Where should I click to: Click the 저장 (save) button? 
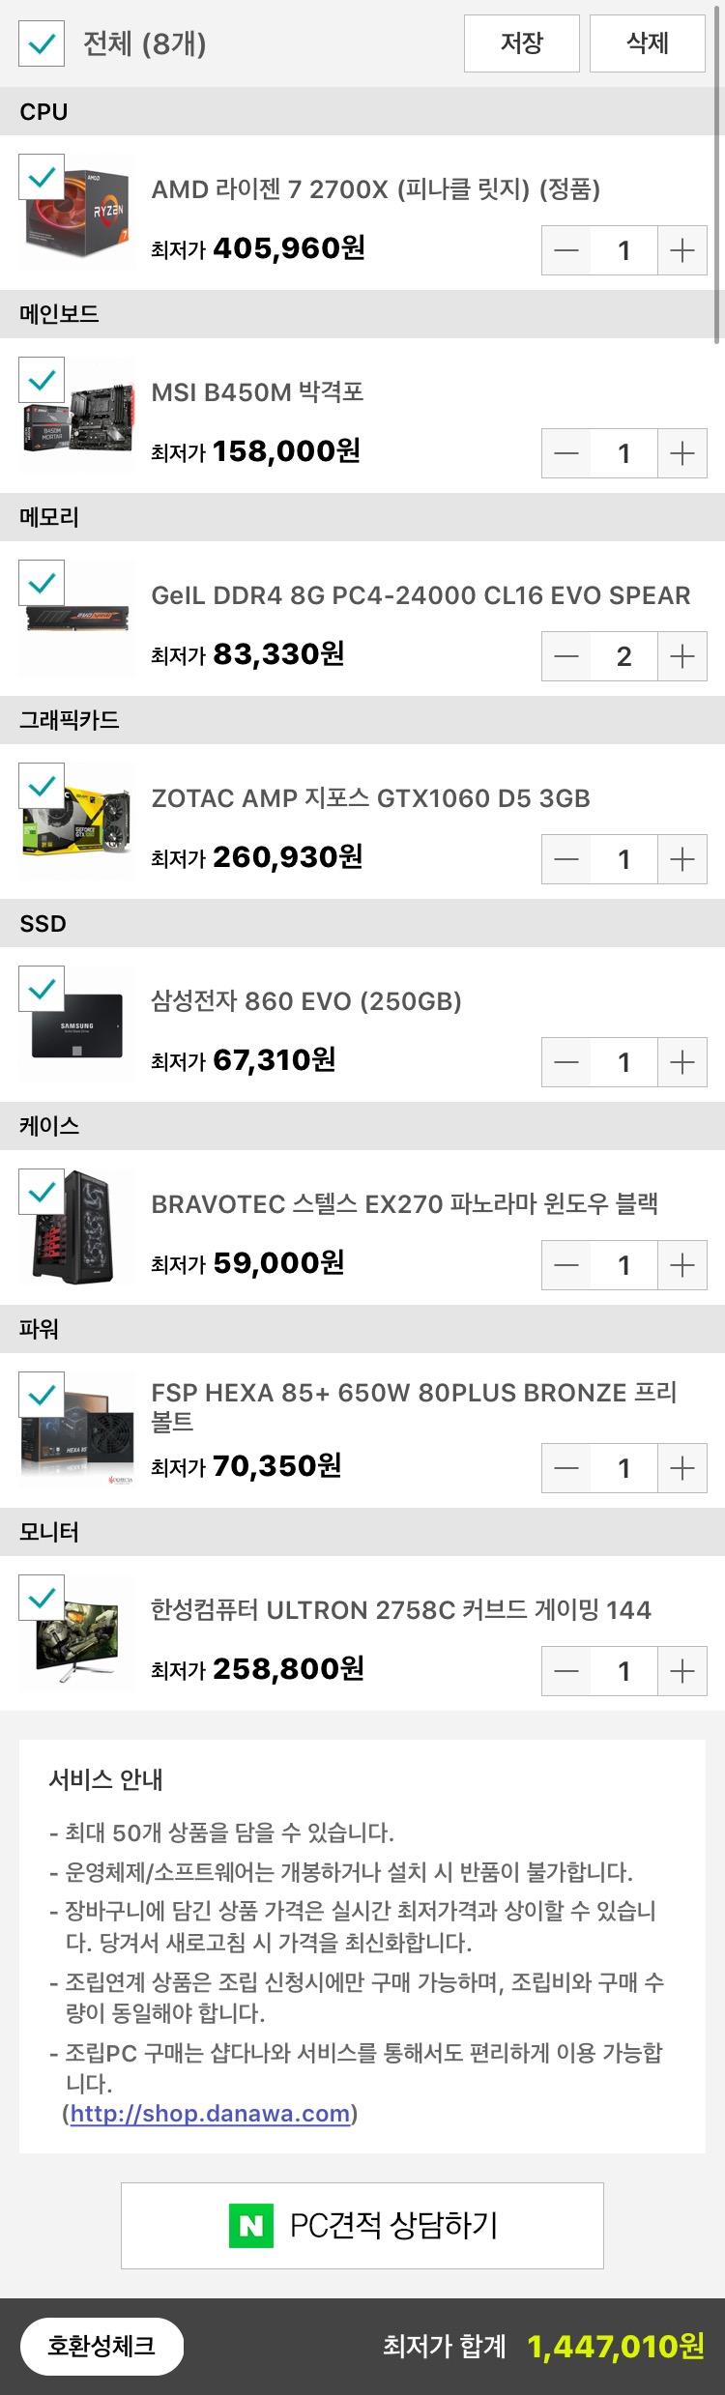click(522, 43)
